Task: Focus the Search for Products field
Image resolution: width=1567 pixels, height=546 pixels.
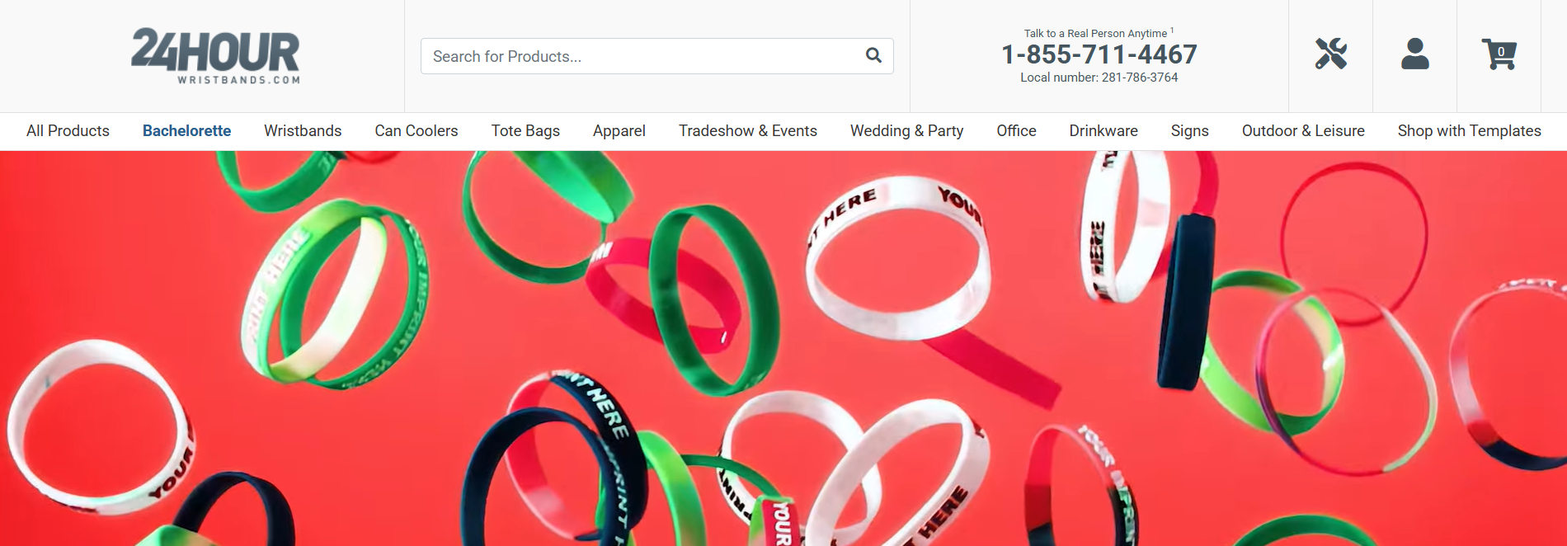Action: [x=656, y=56]
